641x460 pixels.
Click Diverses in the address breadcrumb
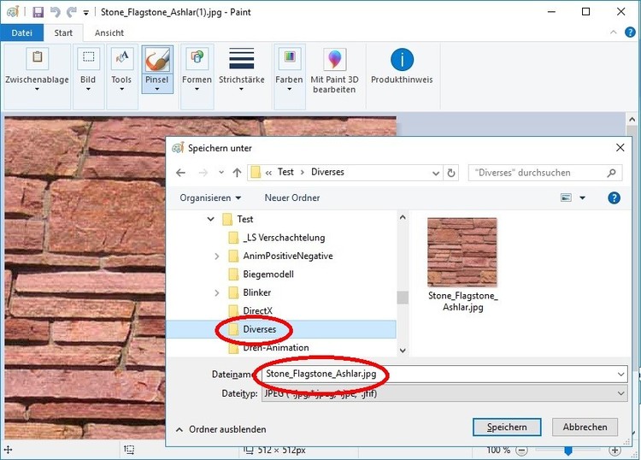point(327,172)
